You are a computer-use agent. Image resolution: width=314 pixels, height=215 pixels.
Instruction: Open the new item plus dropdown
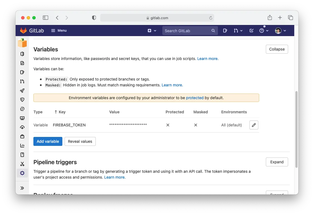pos(152,31)
